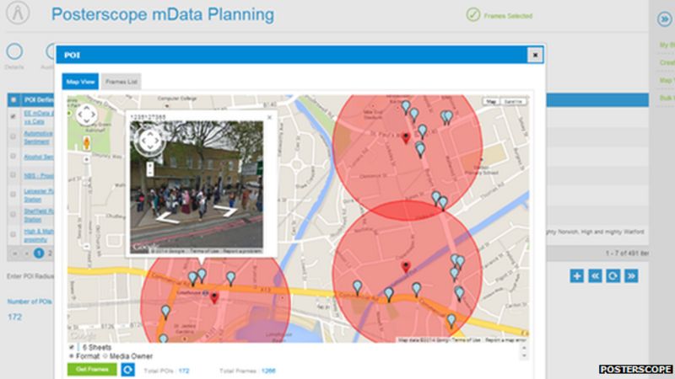The width and height of the screenshot is (675, 379).
Task: Go to the first page of the POI list
Action: tap(15, 254)
